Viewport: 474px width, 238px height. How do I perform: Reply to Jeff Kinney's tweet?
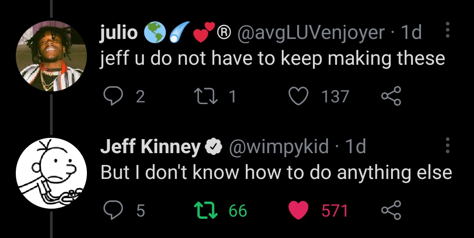113,211
